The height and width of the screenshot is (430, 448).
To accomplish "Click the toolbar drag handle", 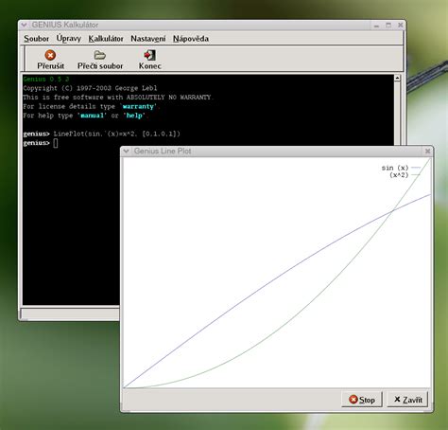I will (x=23, y=58).
